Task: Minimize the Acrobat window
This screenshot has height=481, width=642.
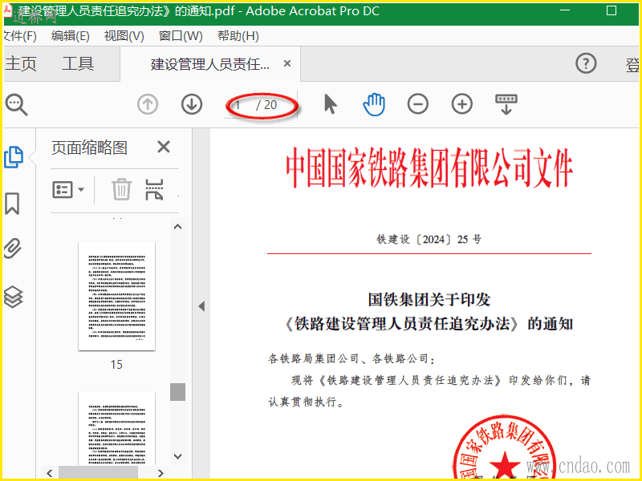Action: (565, 10)
